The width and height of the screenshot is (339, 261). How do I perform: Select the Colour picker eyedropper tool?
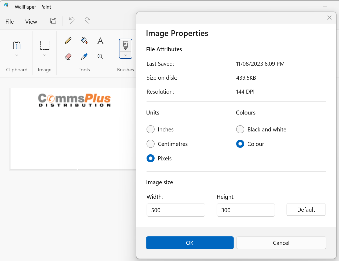tap(84, 57)
